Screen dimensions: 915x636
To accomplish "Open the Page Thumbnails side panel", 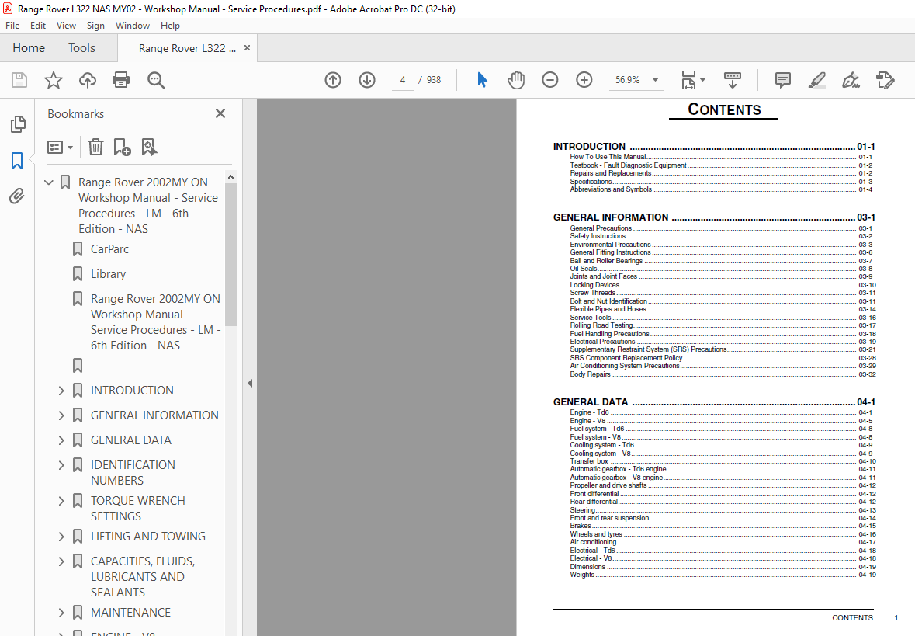I will 18,123.
